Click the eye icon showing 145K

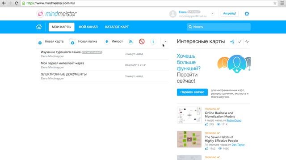[220, 148]
